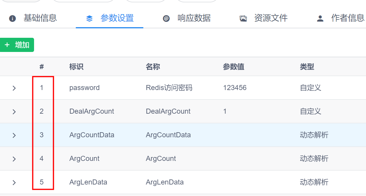Click the 标识 column header
This screenshot has width=366, height=196.
pyautogui.click(x=76, y=67)
